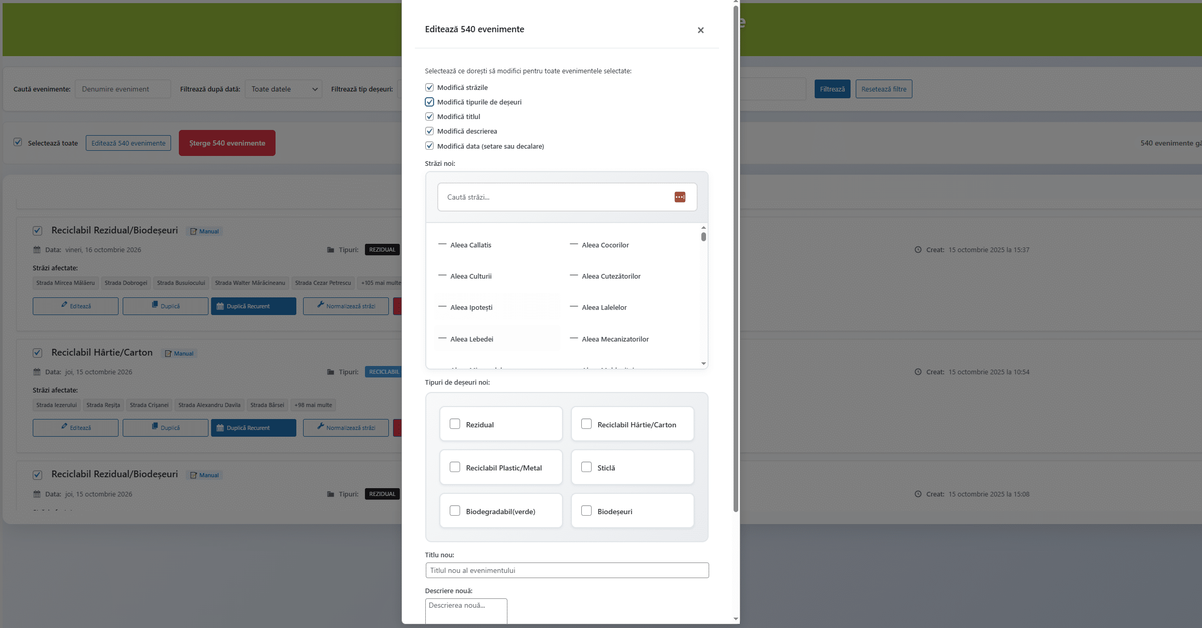This screenshot has width=1202, height=628.
Task: Click copy icon on first Duplică button
Action: [x=155, y=305]
